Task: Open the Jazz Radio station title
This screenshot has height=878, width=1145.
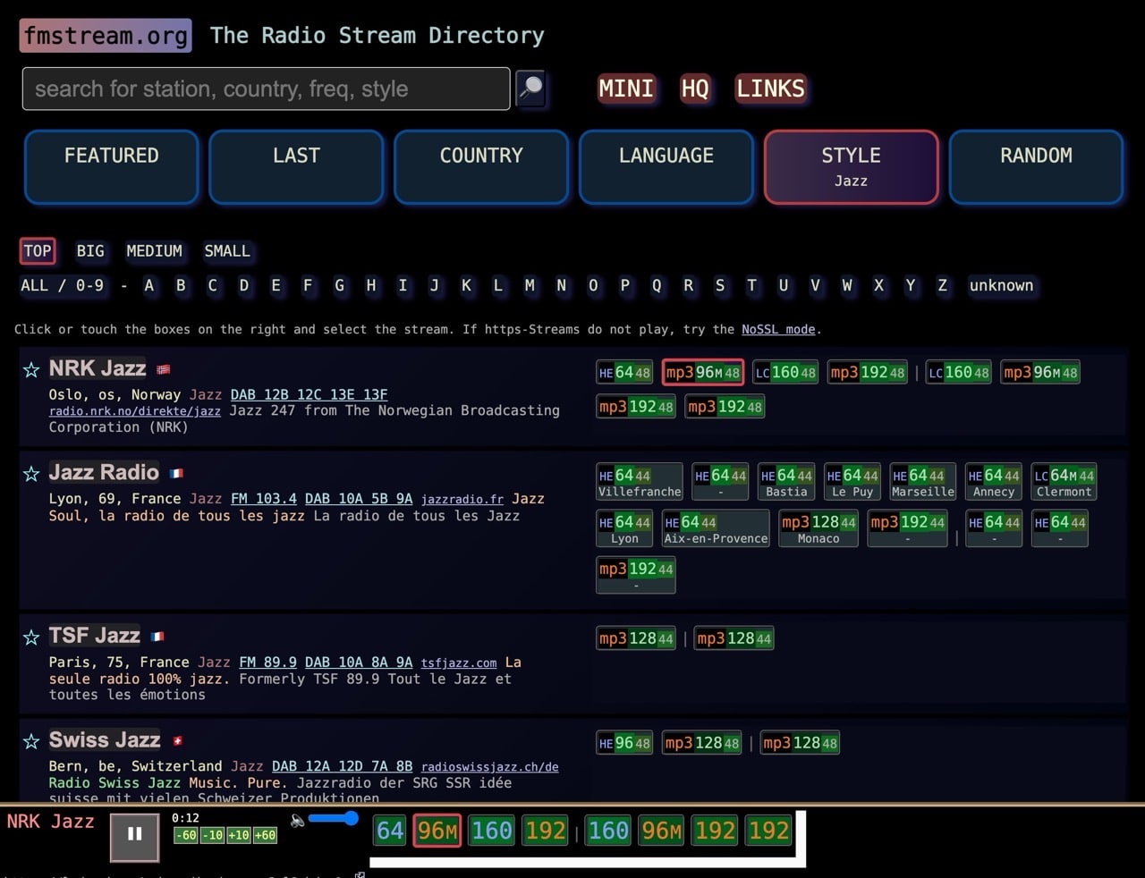Action: [x=104, y=472]
